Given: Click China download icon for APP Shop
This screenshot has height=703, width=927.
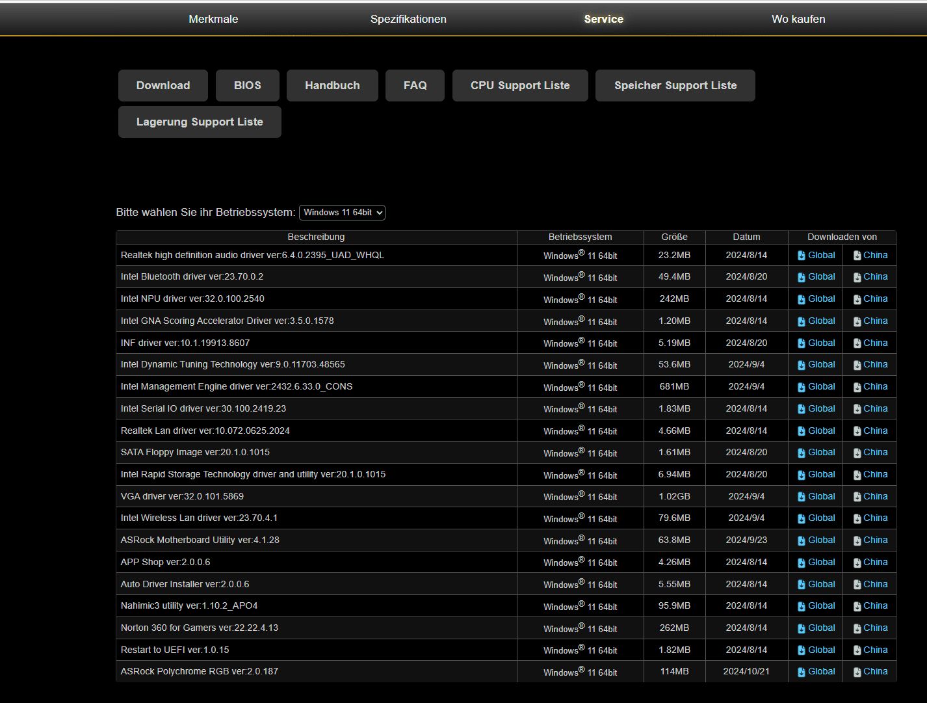Looking at the screenshot, I should [857, 563].
